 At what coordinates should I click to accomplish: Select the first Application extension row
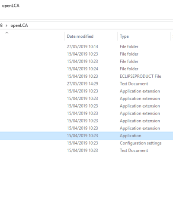click(86, 91)
